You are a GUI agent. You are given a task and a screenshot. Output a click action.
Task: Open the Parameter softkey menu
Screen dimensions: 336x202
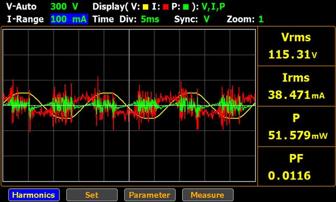click(x=150, y=195)
